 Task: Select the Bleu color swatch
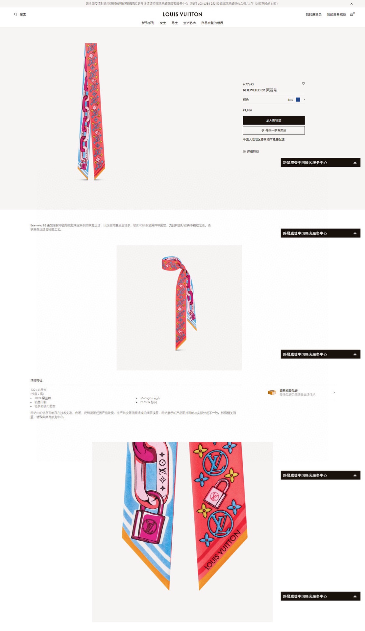[298, 100]
